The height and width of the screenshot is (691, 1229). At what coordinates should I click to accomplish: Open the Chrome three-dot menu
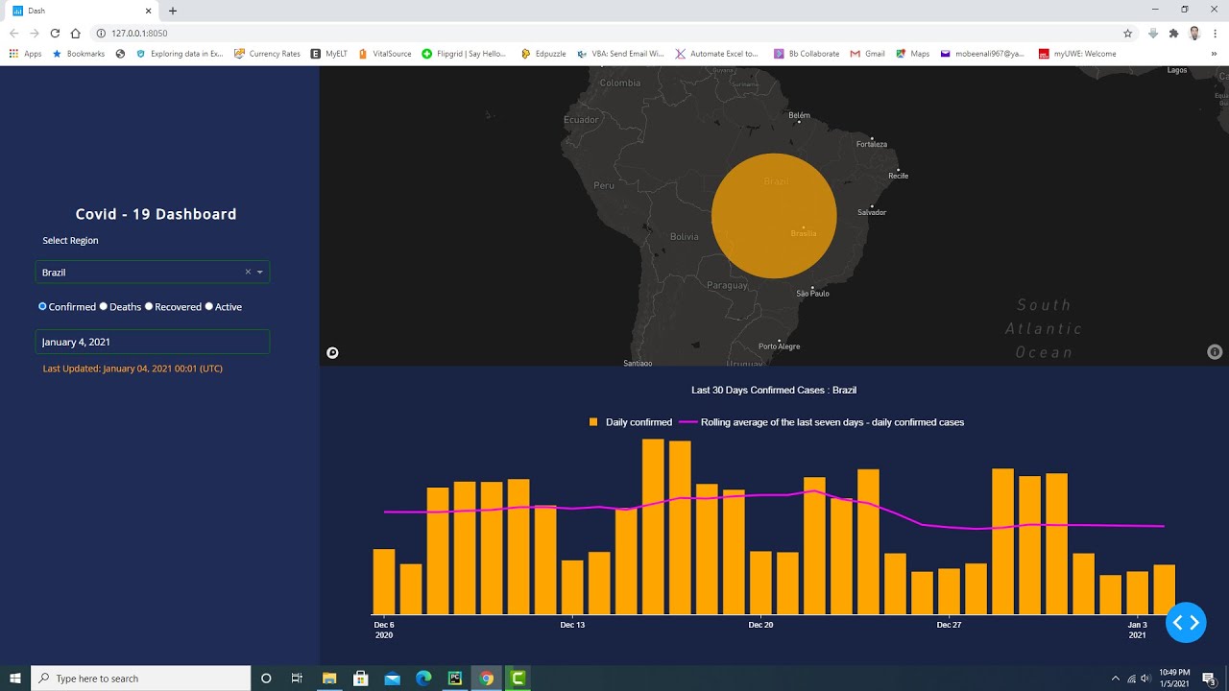1215,34
